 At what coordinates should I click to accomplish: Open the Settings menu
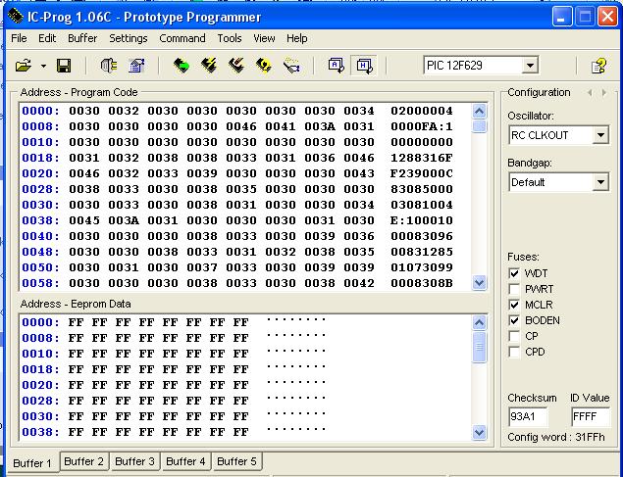(x=128, y=38)
